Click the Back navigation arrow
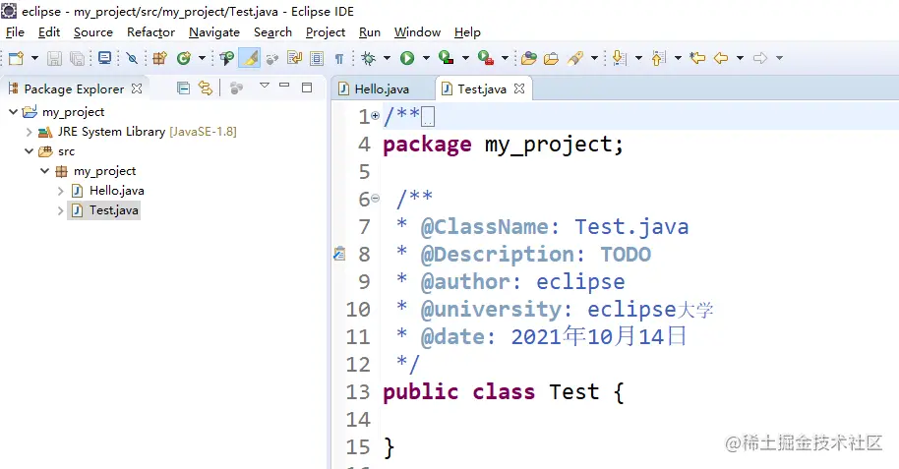The height and width of the screenshot is (469, 899). coord(721,58)
